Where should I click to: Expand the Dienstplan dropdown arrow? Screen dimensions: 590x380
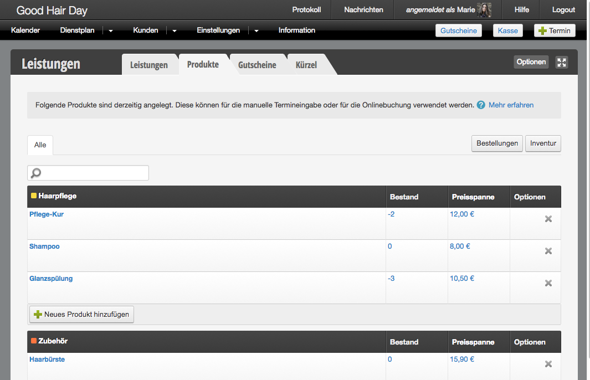[111, 31]
